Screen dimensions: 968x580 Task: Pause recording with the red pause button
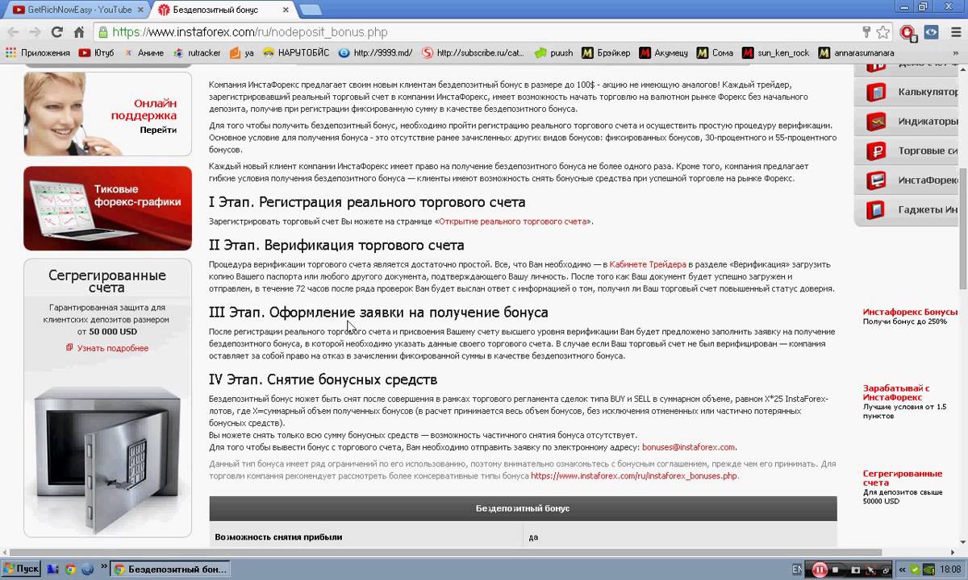820,570
